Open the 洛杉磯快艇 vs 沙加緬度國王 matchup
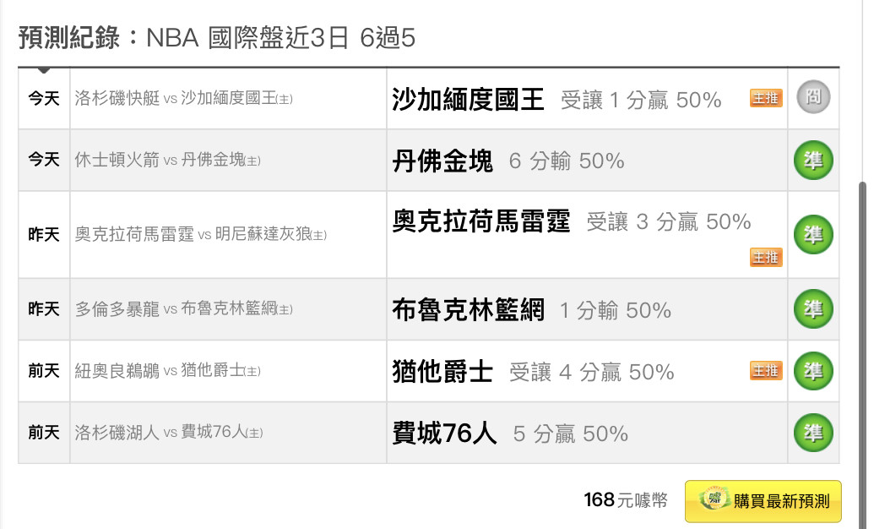The height and width of the screenshot is (529, 874). pos(183,99)
